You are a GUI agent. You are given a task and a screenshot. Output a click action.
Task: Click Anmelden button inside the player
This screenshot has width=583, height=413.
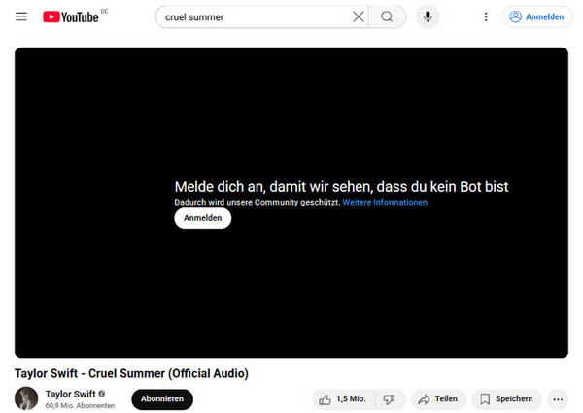click(x=203, y=218)
